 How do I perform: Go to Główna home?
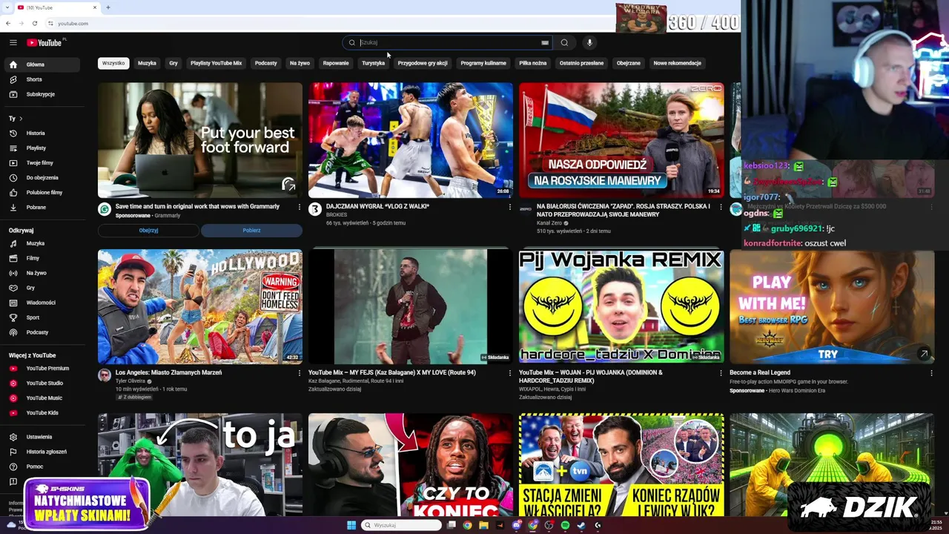pos(42,65)
